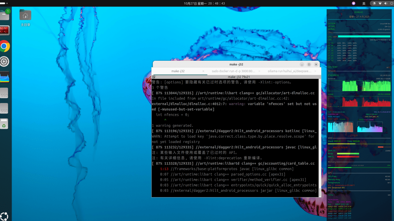The image size is (394, 221).
Task: Click the Ubuntu Show Applications logo
Action: (5, 216)
